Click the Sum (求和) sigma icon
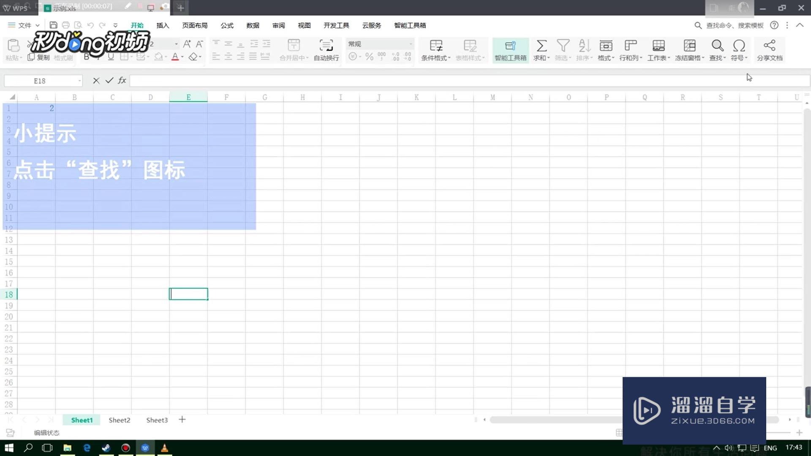Screen dimensions: 811x456 (541, 46)
